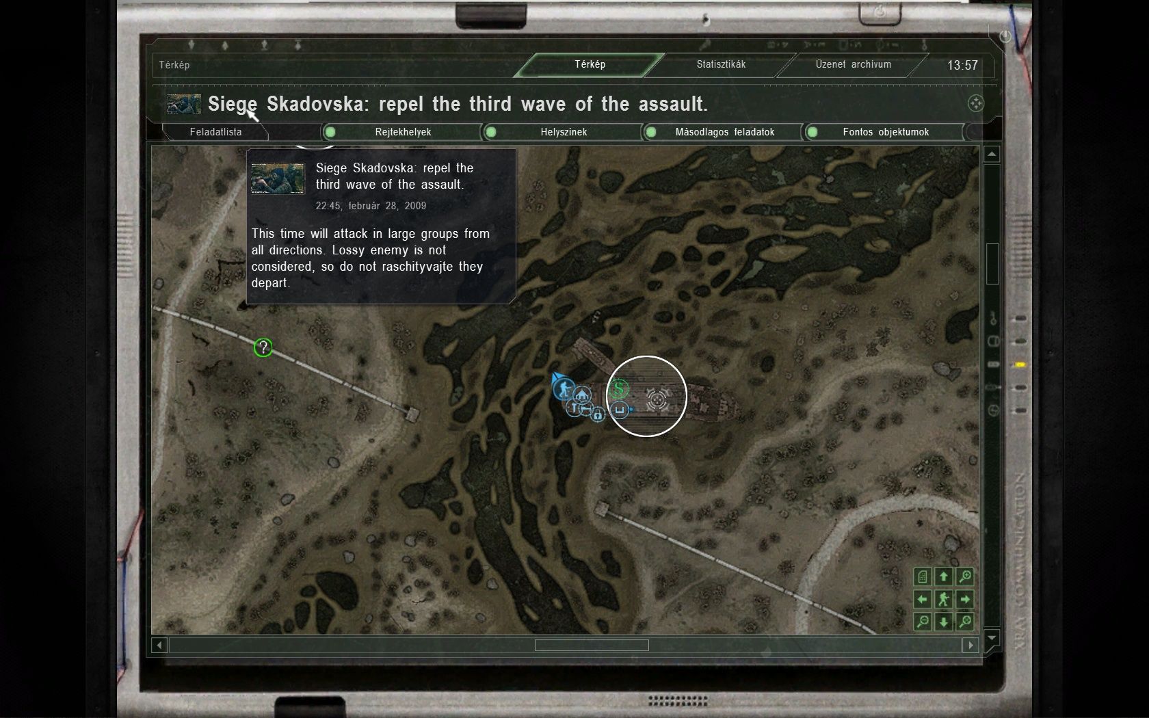Open the Feladatlista task list
This screenshot has height=718, width=1149.
click(x=215, y=132)
